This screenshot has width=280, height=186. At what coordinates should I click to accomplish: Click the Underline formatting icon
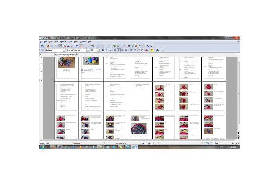tap(110, 50)
